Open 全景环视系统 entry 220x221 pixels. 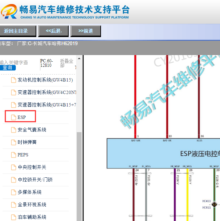[32, 204]
